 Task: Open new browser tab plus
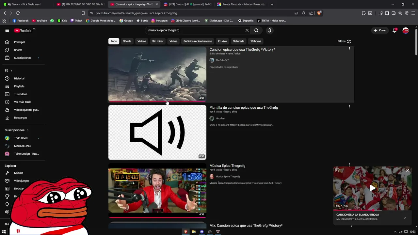click(272, 4)
